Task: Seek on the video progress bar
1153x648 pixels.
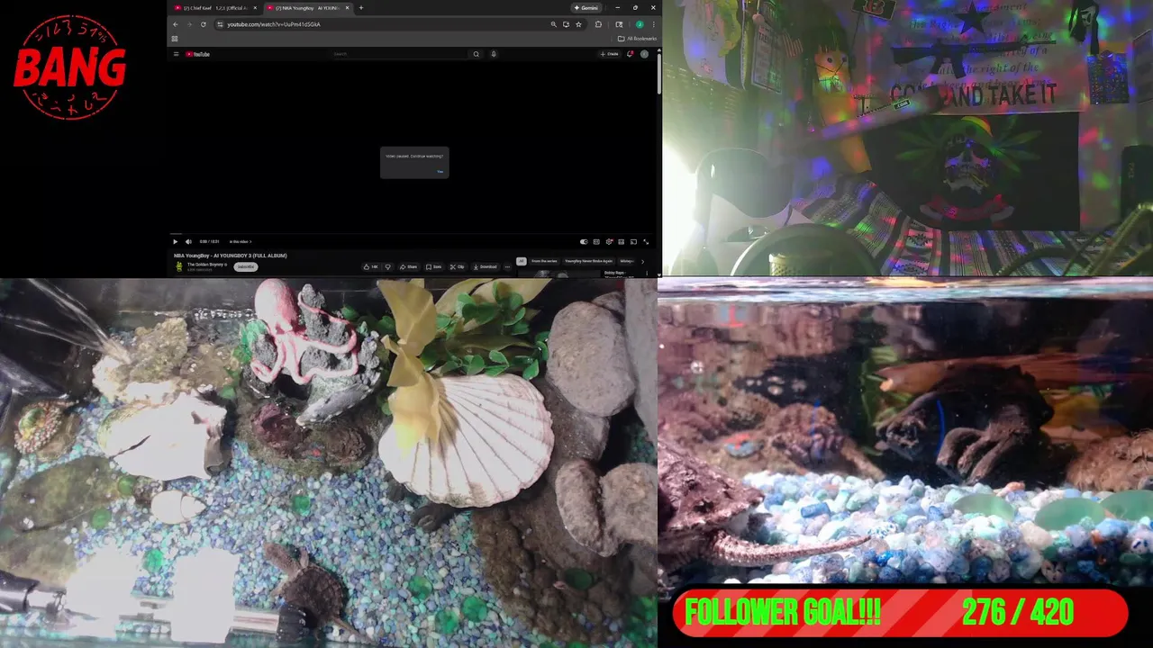Action: [413, 234]
